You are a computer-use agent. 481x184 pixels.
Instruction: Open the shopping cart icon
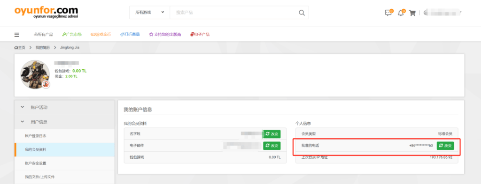(x=412, y=13)
